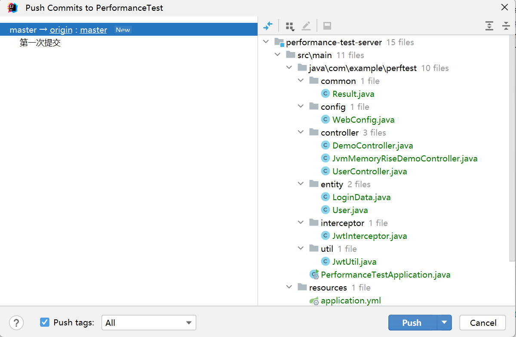Click the PerformanceTestApplication.java run icon

pyautogui.click(x=314, y=275)
